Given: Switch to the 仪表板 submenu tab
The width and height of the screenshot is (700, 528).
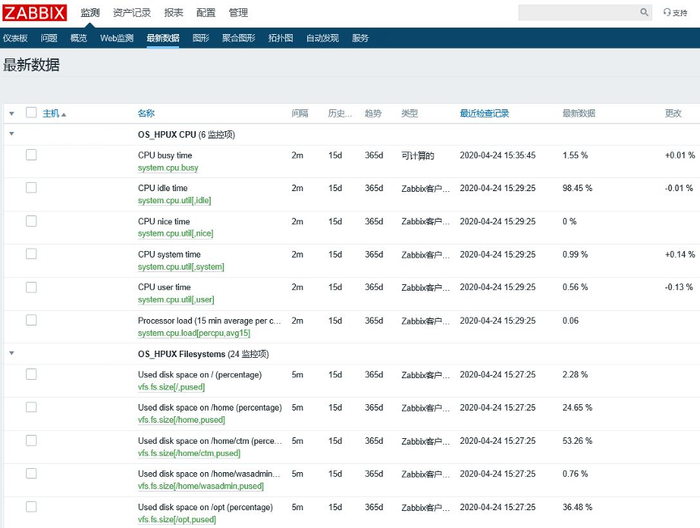Looking at the screenshot, I should coord(15,38).
